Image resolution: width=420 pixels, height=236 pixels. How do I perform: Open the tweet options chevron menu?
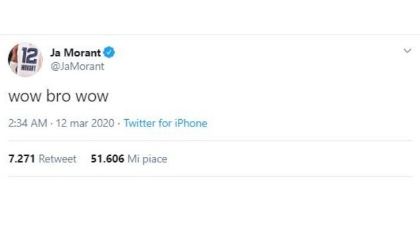(407, 51)
